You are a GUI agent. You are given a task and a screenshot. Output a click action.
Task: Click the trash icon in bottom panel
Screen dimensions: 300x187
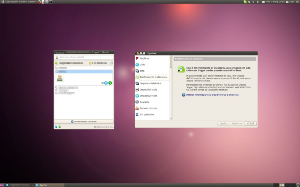(298, 185)
